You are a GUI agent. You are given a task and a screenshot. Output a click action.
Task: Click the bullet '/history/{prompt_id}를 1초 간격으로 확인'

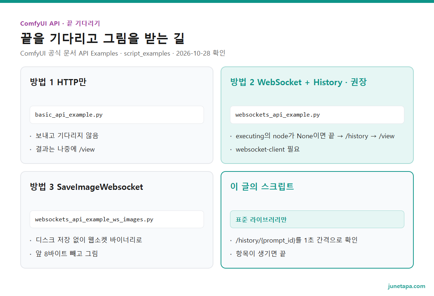tap(297, 240)
